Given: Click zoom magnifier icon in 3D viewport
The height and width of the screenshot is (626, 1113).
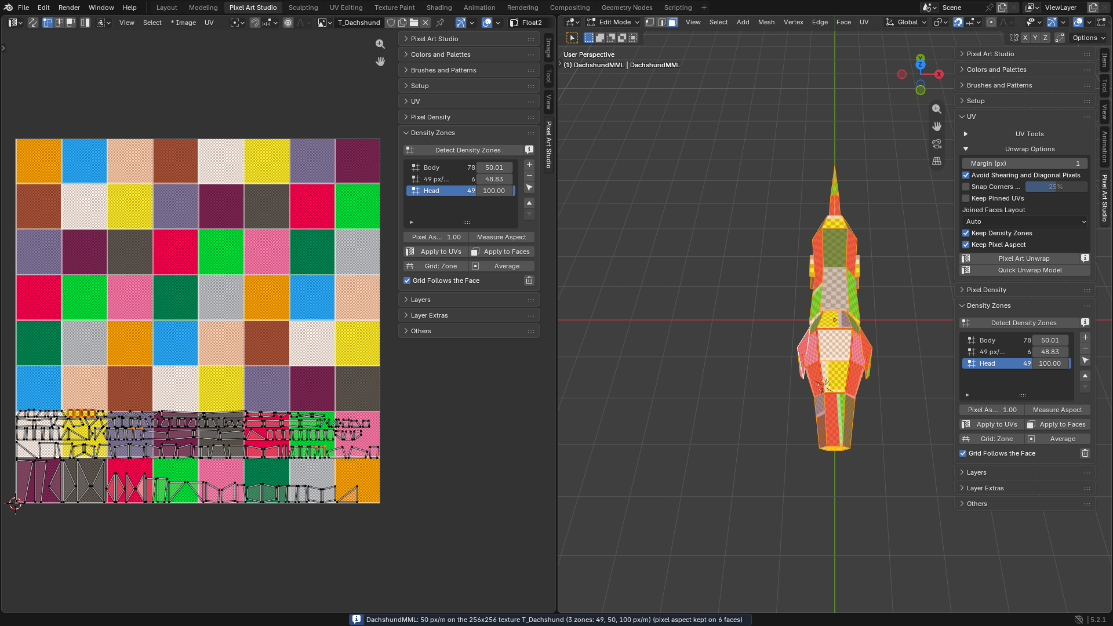Looking at the screenshot, I should point(937,109).
